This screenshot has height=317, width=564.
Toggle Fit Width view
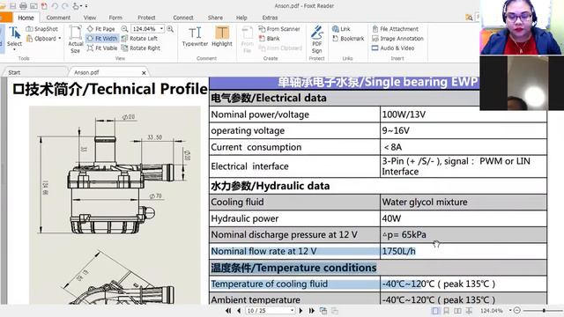[102, 39]
